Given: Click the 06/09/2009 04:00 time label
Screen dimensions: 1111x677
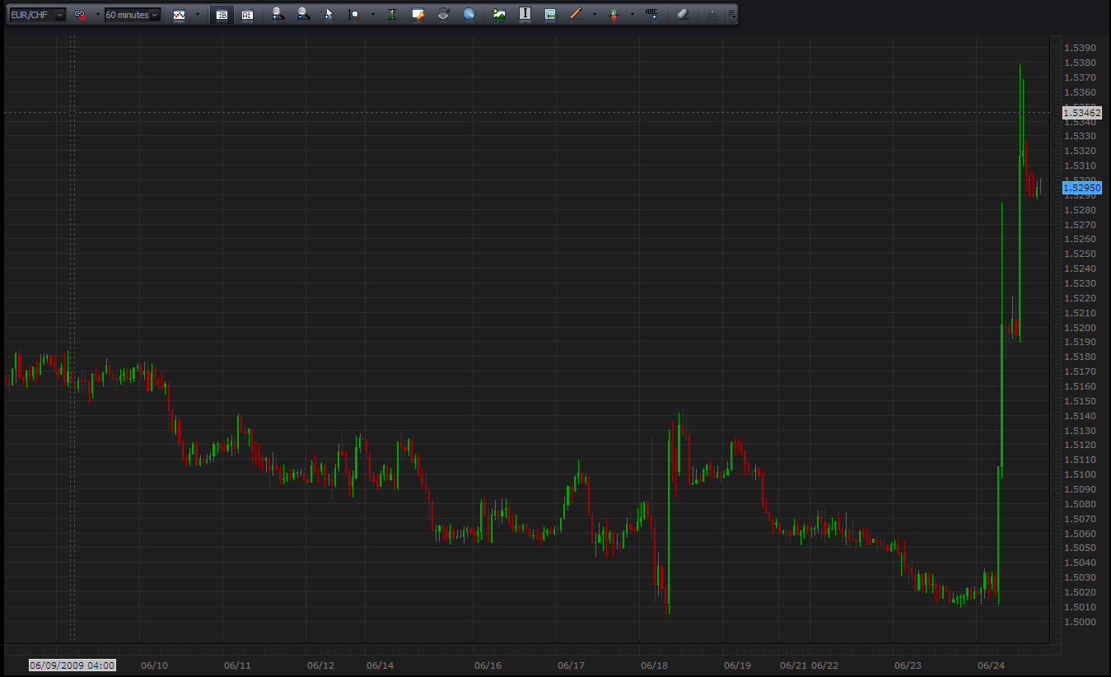Looking at the screenshot, I should click(x=72, y=665).
